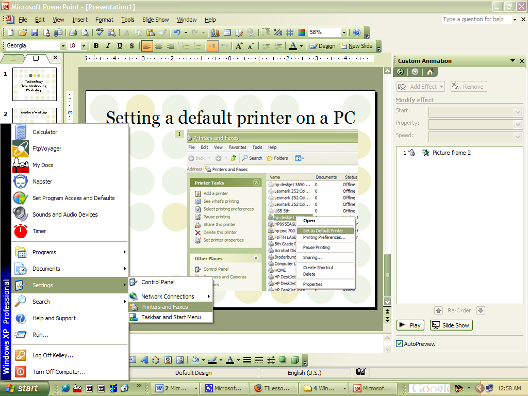Toggle Center paragraph alignment
The width and height of the screenshot is (528, 396).
point(159,46)
